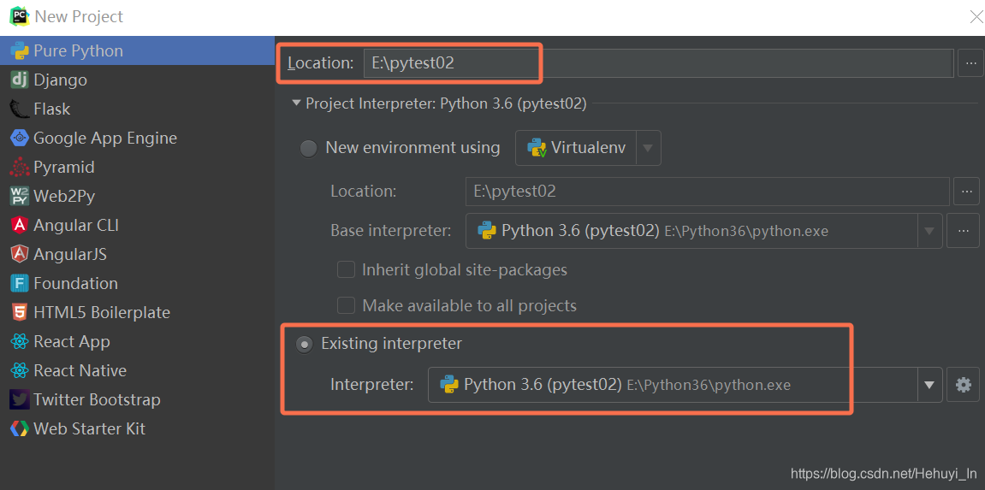Viewport: 985px width, 490px height.
Task: Open the Virtualenv environment dropdown
Action: [x=648, y=148]
